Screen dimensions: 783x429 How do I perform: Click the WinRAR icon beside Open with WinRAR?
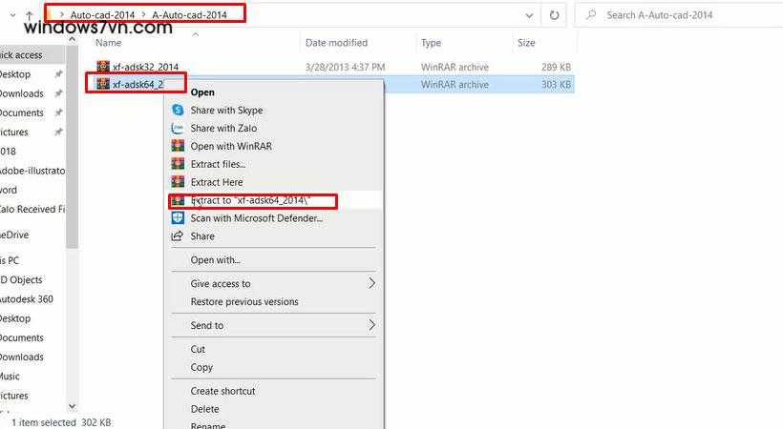click(x=178, y=147)
